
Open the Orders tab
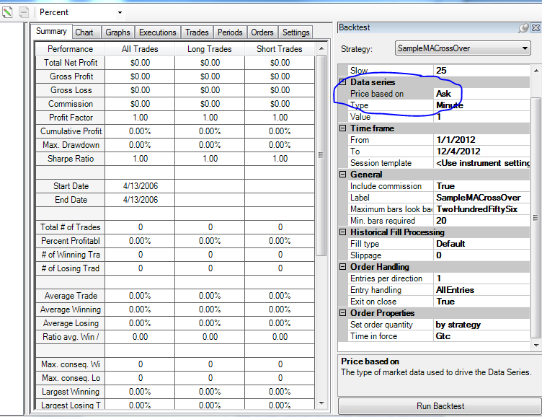pyautogui.click(x=262, y=32)
